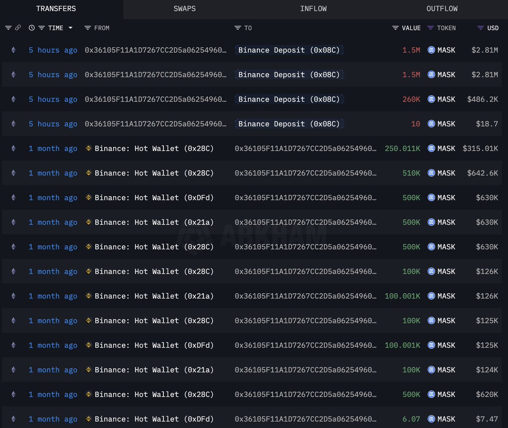
Task: Click the 250.011K value cell
Action: (x=403, y=148)
